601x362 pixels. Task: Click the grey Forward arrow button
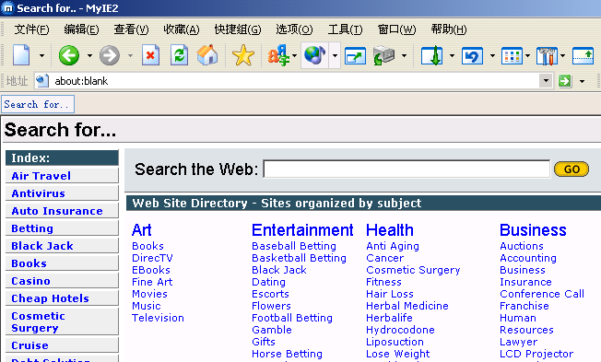[110, 55]
